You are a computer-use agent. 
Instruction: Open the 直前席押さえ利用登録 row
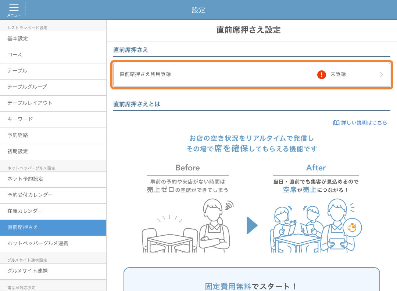(252, 75)
